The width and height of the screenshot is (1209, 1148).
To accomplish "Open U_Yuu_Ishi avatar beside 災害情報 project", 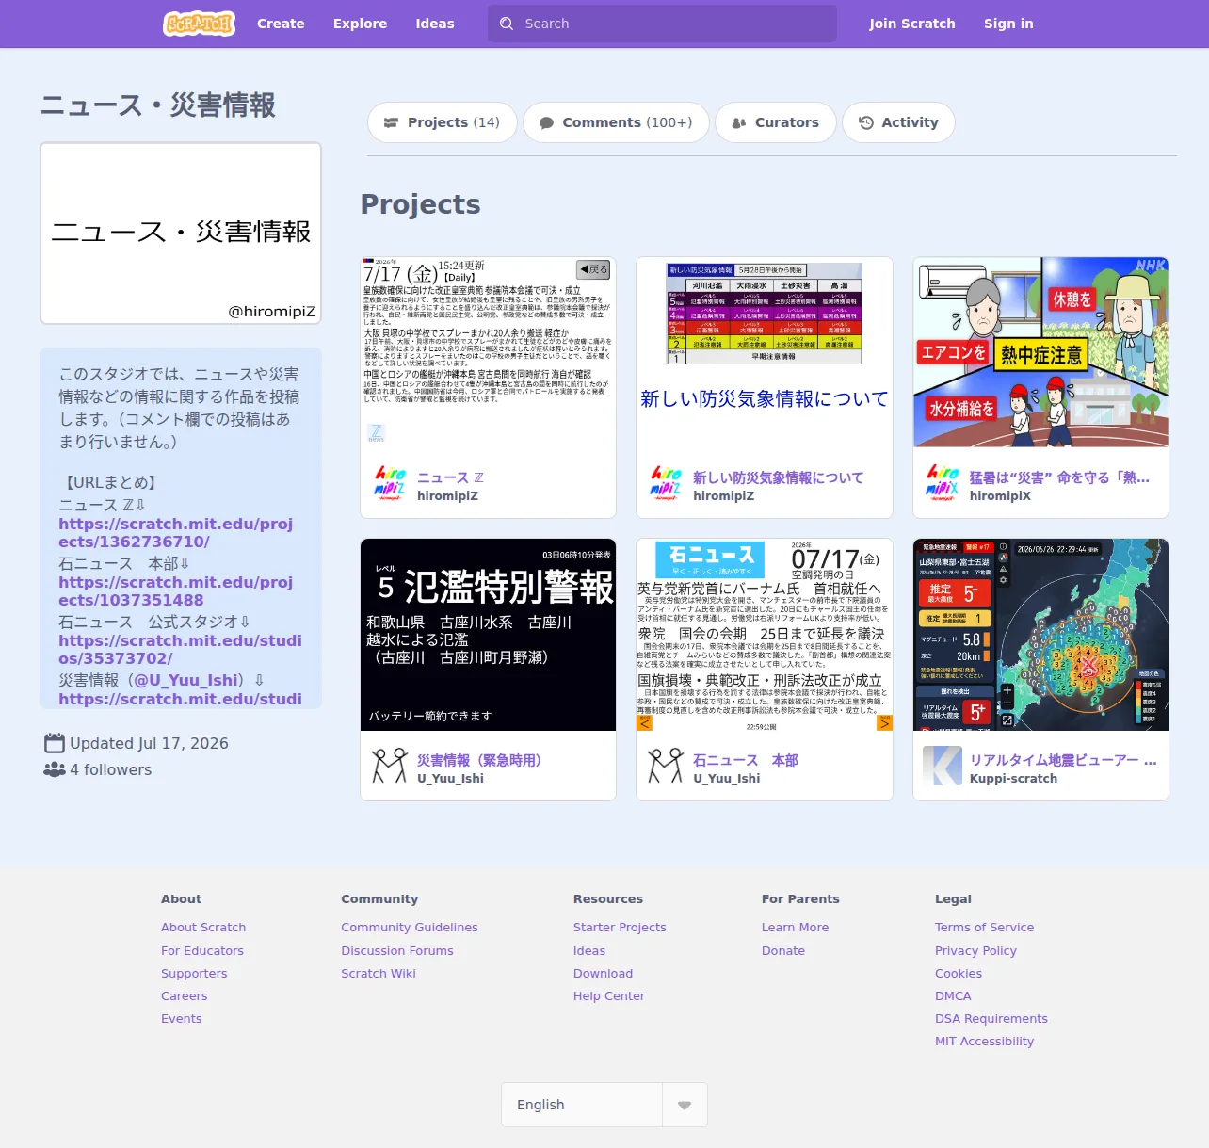I will (x=389, y=766).
